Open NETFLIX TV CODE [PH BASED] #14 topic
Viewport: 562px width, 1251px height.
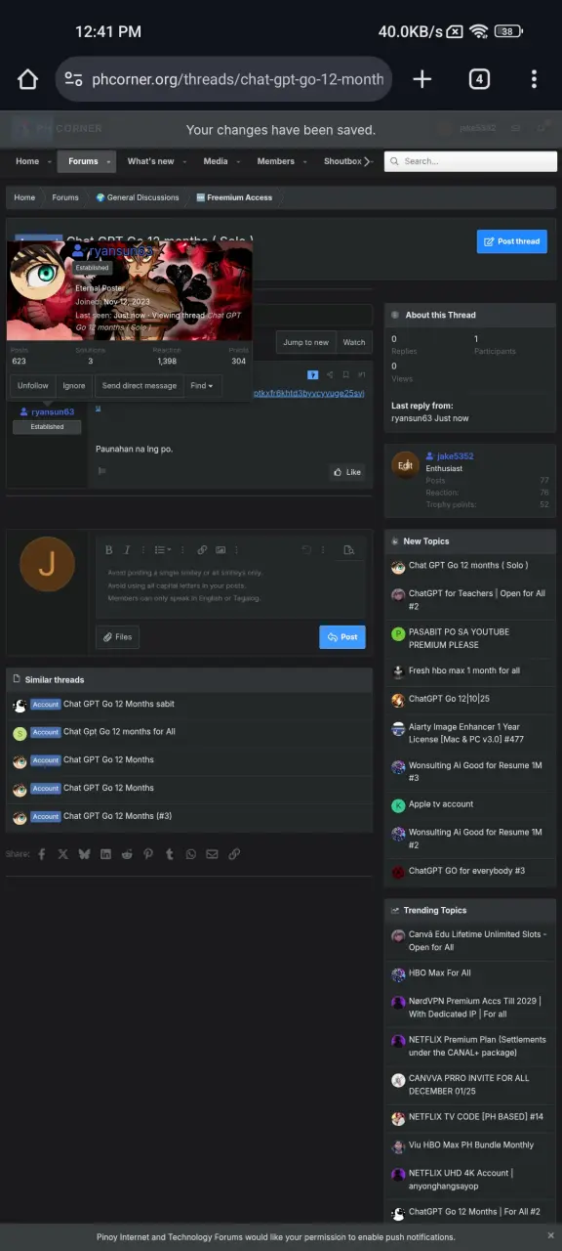(x=476, y=1116)
